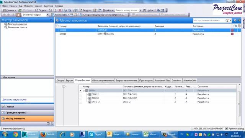245x138 pixels.
Task: Click the attachment column icon at header end
Action: pyautogui.click(x=239, y=26)
